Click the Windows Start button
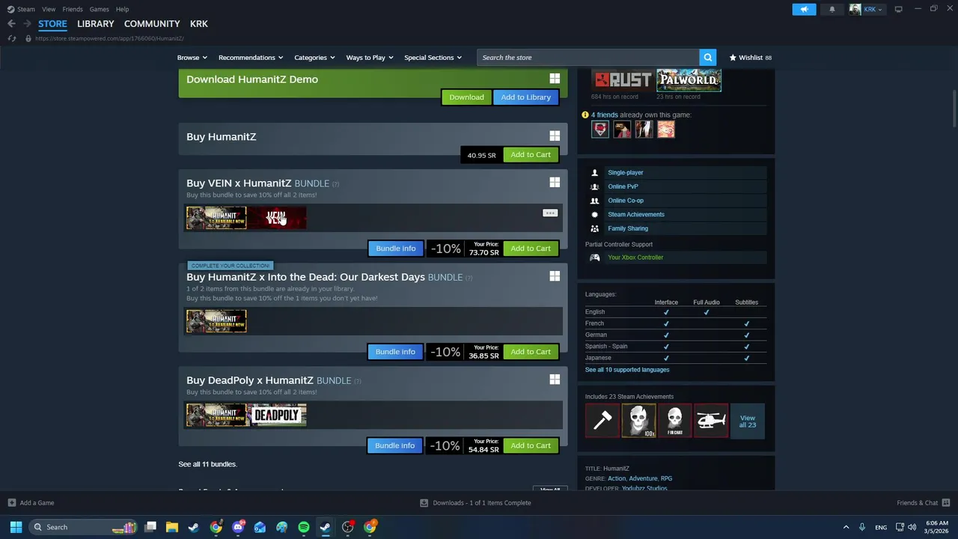 click(16, 527)
